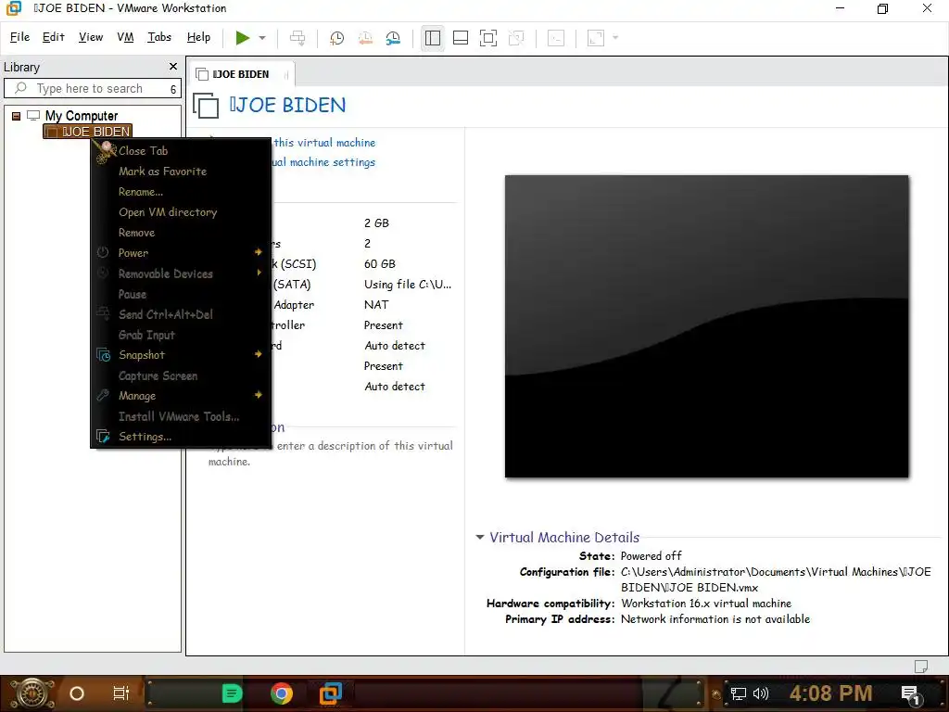This screenshot has height=712, width=949.
Task: Click the volume speaker tray icon
Action: pos(760,693)
